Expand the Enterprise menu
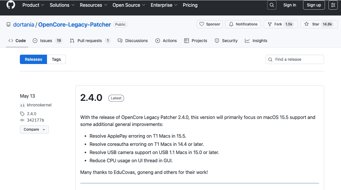 tap(164, 5)
